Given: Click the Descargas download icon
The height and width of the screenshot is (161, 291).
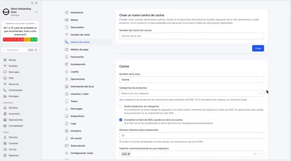Looking at the screenshot, I should [66, 108].
